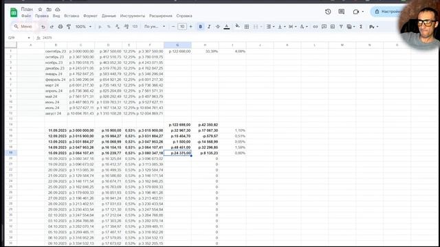Increase font size with plus button
This screenshot has height=247, width=440.
pos(191,27)
